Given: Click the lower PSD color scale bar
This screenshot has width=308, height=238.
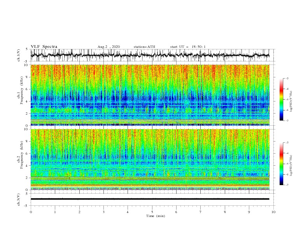Looking at the screenshot, I should 281,164.
